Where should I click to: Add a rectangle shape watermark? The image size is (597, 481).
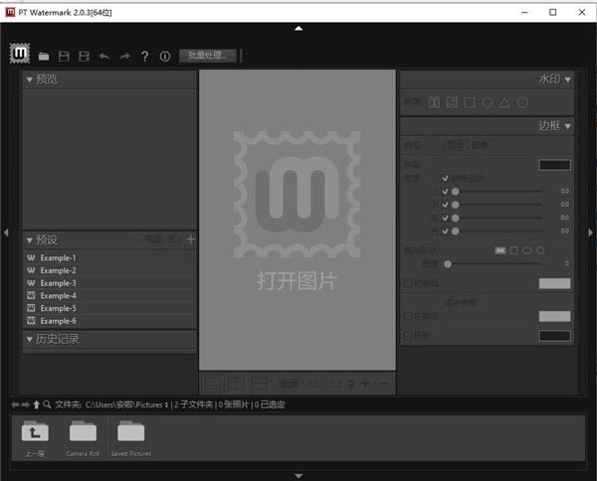470,102
